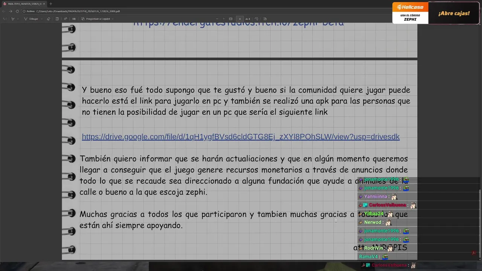Click the RamaV4 chat username
The width and height of the screenshot is (482, 271).
tap(368, 257)
